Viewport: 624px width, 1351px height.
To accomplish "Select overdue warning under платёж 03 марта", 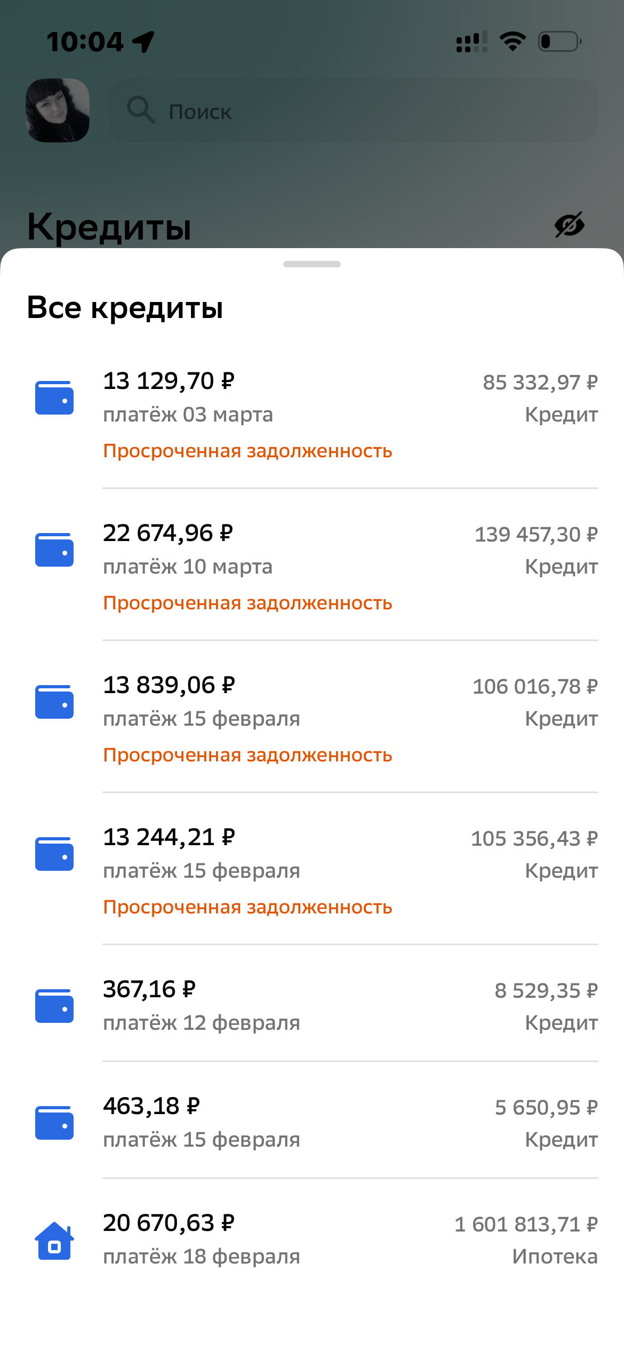I will (247, 451).
